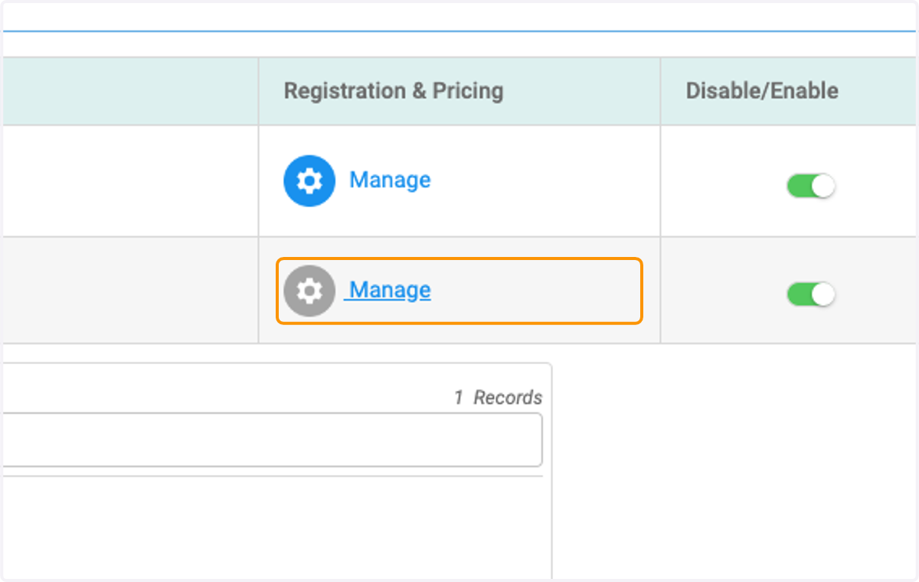Open the underlined Manage link in second row

point(388,291)
